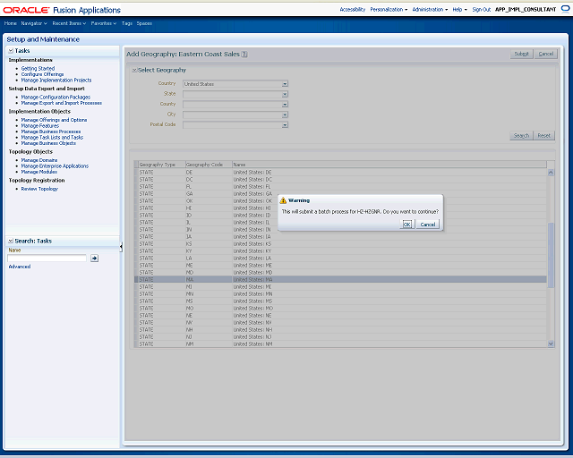Click the task Name search field
The width and height of the screenshot is (573, 458).
(x=47, y=259)
